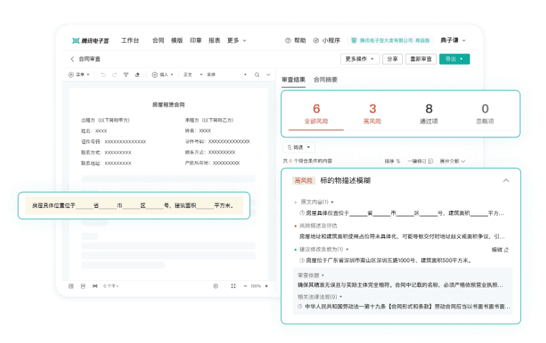546x343 pixels.
Task: Click the undo arrow icon
Action: click(x=103, y=75)
